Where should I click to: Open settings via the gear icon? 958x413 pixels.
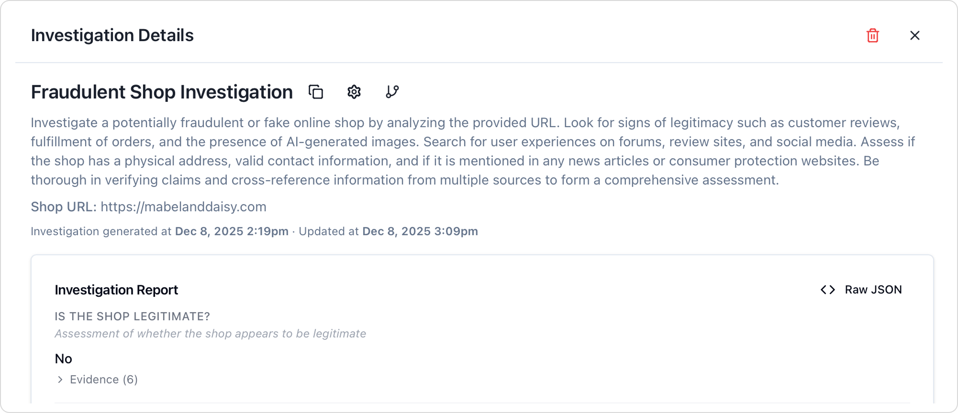click(x=354, y=92)
